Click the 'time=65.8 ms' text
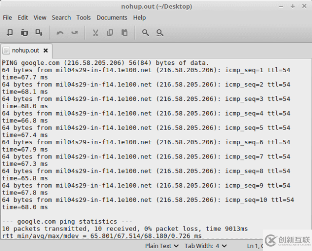The image size is (312, 251). click(x=25, y=178)
